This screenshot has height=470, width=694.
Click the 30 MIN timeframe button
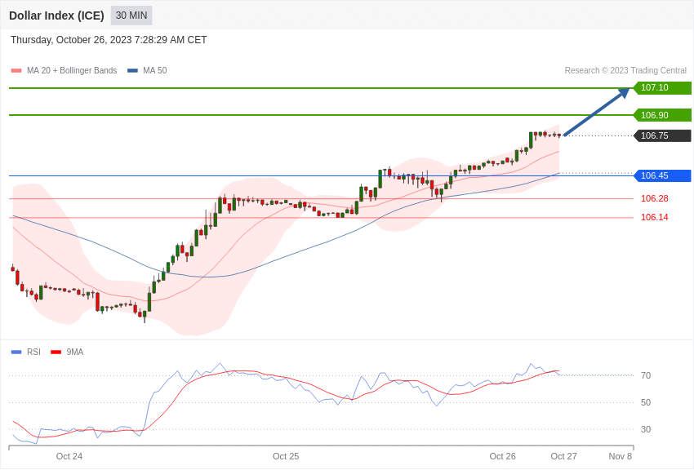(x=131, y=16)
